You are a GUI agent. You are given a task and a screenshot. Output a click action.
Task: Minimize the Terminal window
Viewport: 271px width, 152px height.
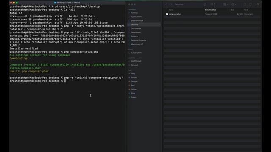pyautogui.click(x=14, y=3)
